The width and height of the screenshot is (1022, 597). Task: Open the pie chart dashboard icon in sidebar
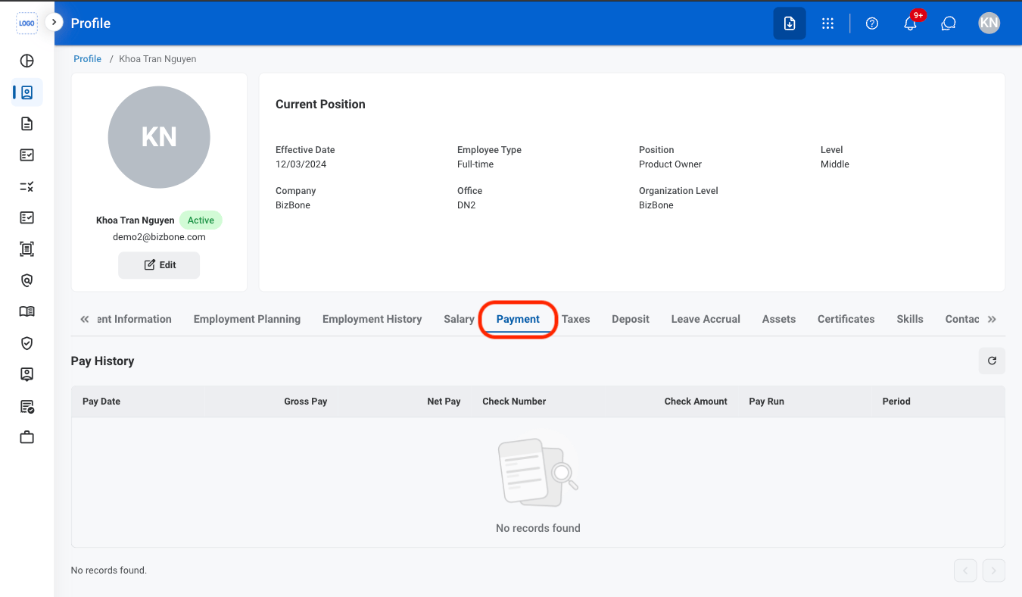(26, 61)
